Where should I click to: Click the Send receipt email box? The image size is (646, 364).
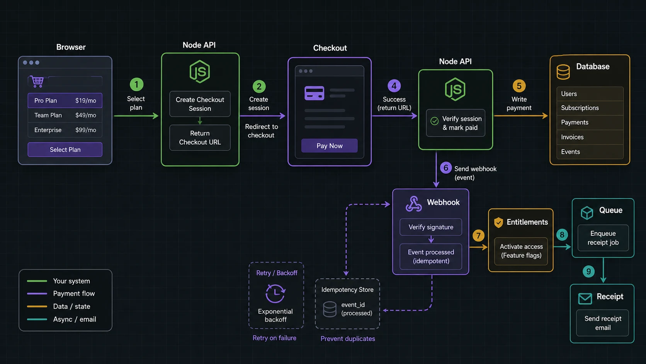602,323
